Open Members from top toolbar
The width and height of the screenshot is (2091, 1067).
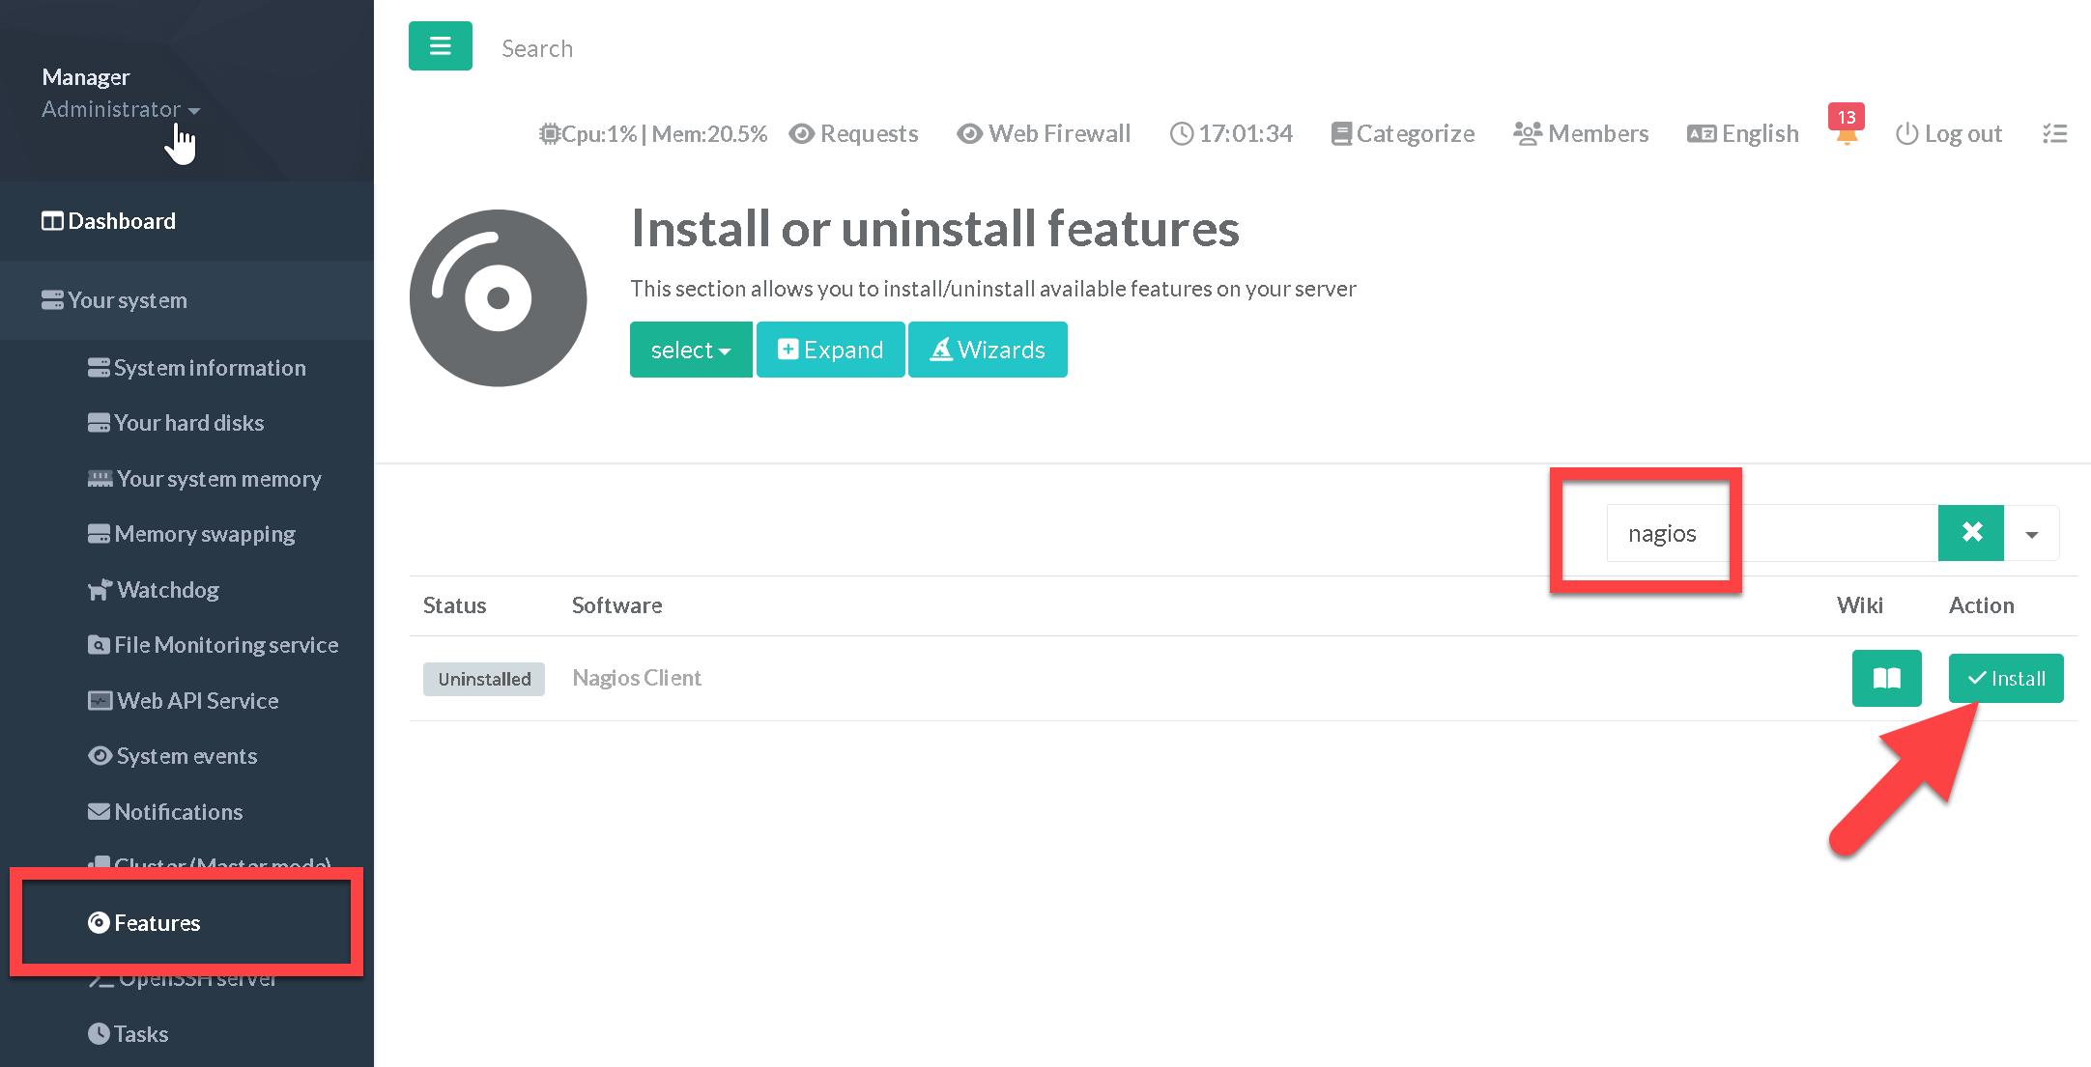click(x=1581, y=133)
